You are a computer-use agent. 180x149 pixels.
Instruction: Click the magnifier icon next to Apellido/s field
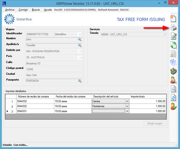pyautogui.click(x=80, y=45)
